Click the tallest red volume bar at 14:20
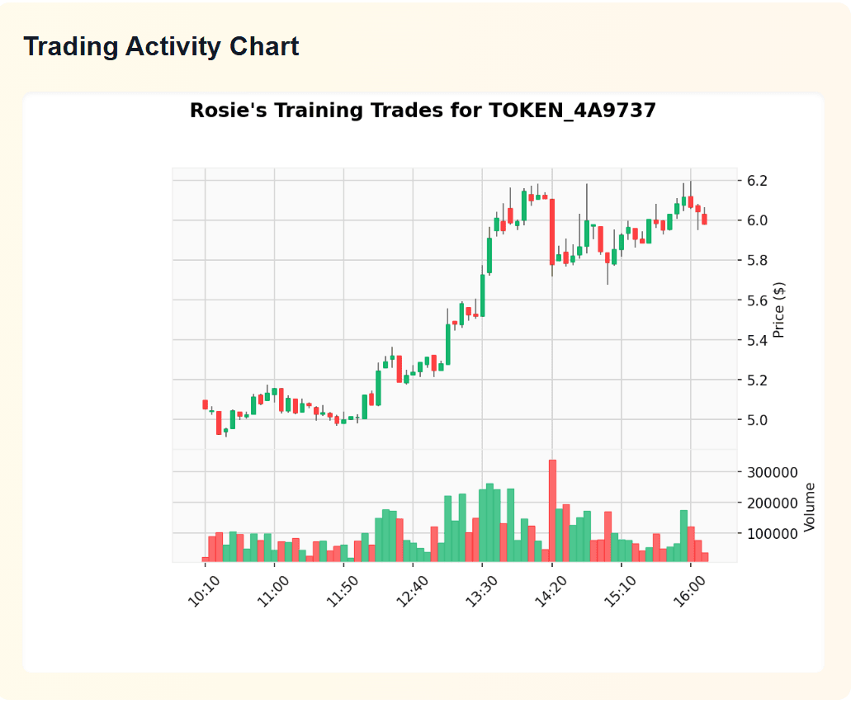The width and height of the screenshot is (851, 704). 552,511
